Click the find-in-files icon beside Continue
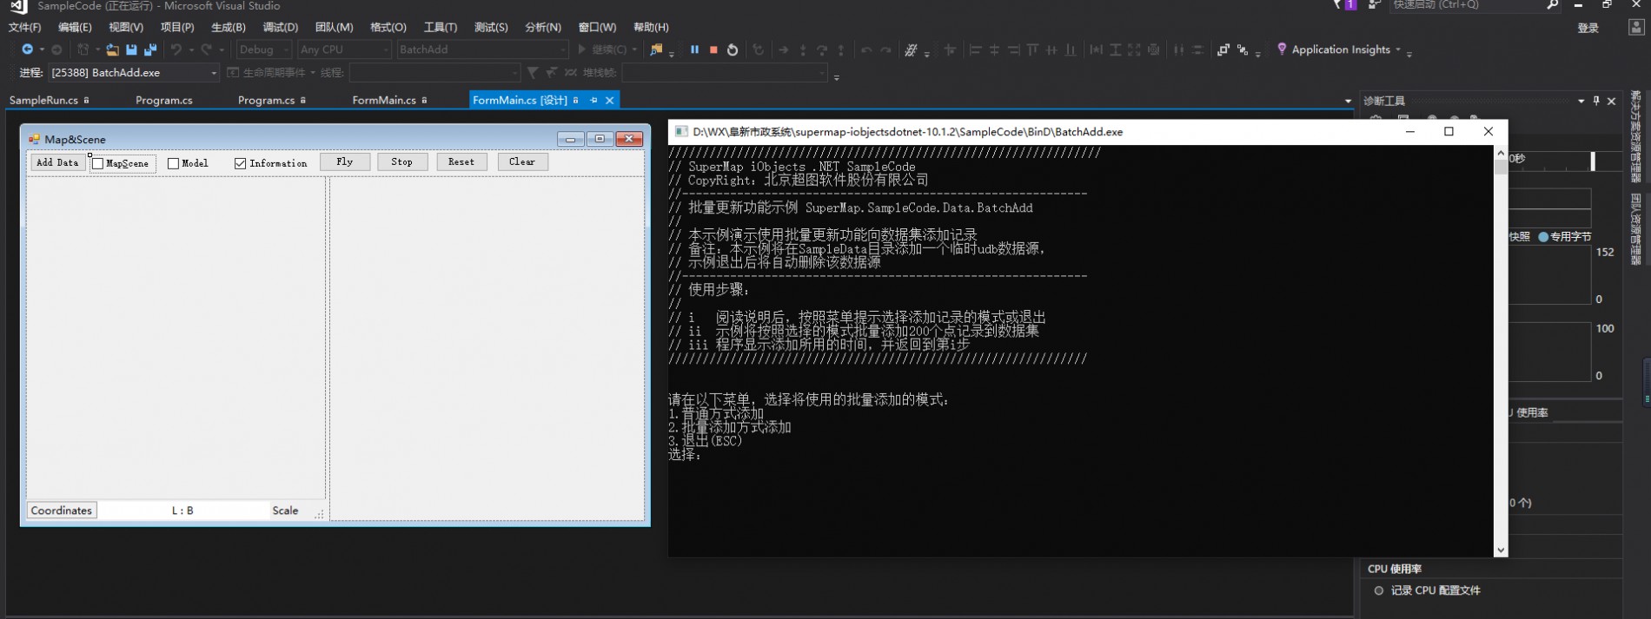The width and height of the screenshot is (1651, 619). [x=656, y=49]
